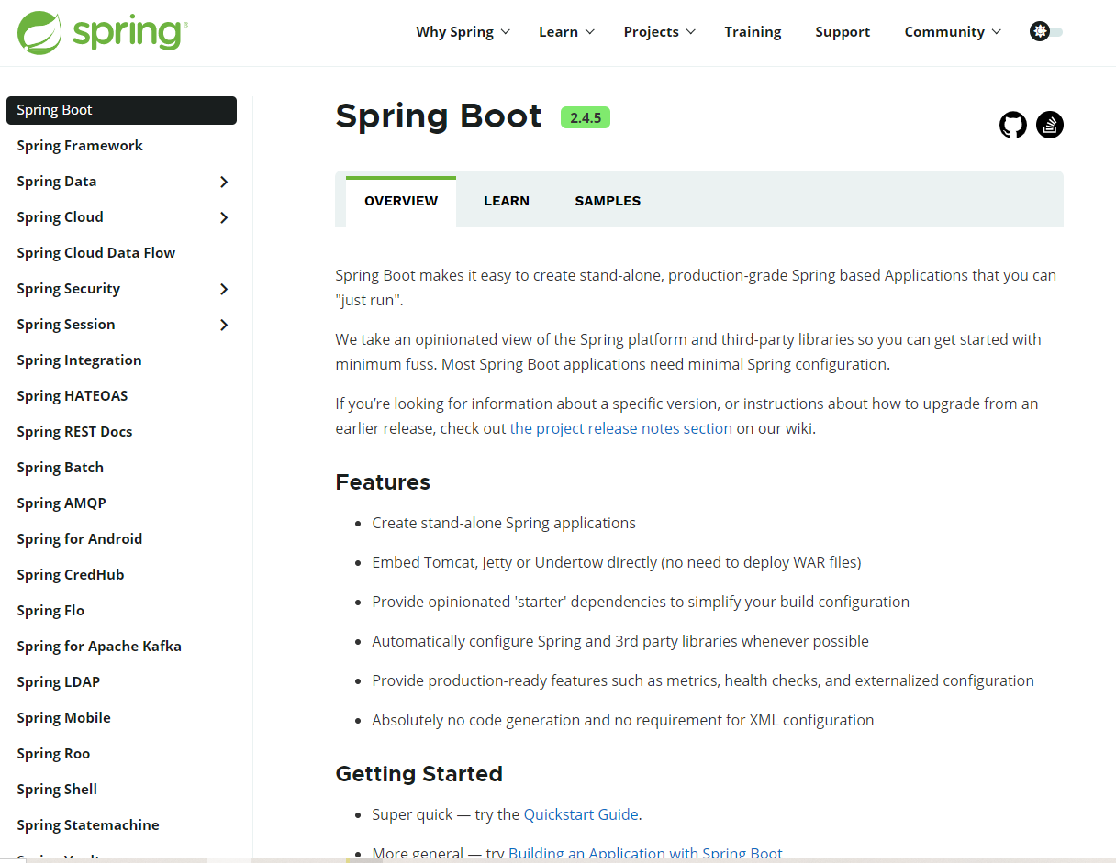Expand the Spring Security submenu arrow
Image resolution: width=1116 pixels, height=863 pixels.
coord(224,289)
